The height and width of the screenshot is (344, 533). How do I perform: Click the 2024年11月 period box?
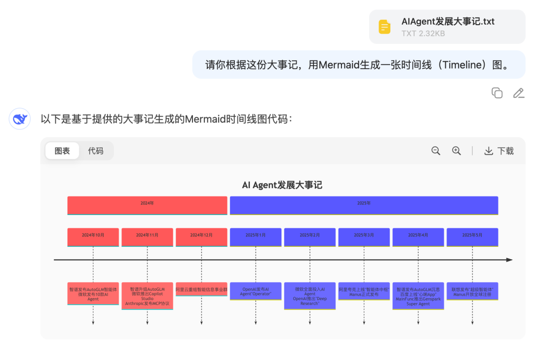[x=147, y=237]
